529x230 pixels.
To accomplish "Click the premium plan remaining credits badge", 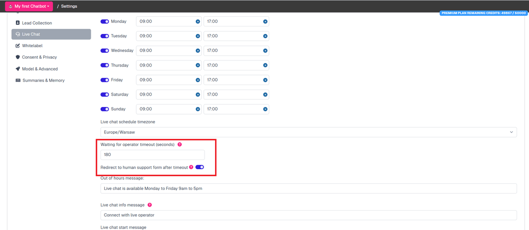I will click(483, 13).
